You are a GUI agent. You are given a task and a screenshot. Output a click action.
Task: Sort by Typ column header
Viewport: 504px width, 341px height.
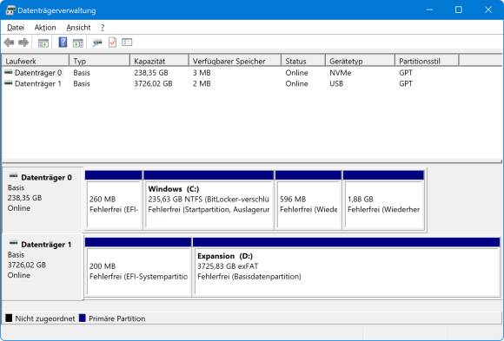(x=99, y=61)
